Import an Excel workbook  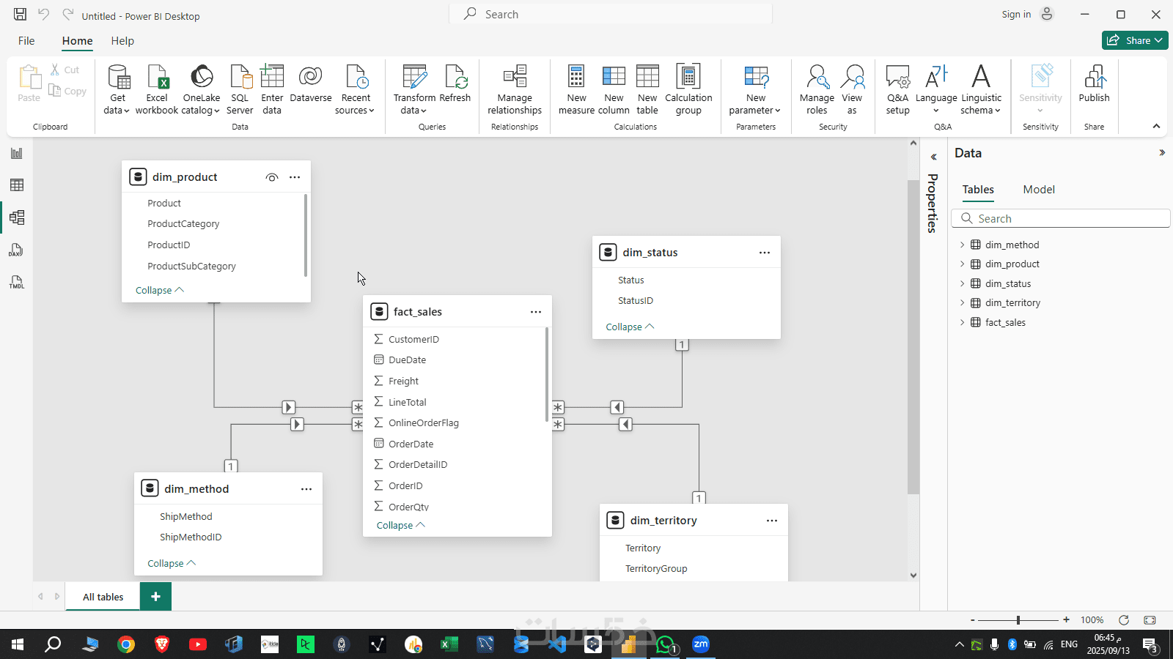157,89
